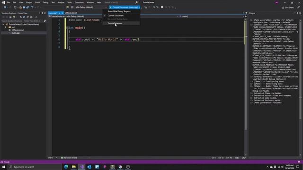Click the Home icon in Solution Explorer
Viewport: 303px width, 170px height.
point(10,17)
